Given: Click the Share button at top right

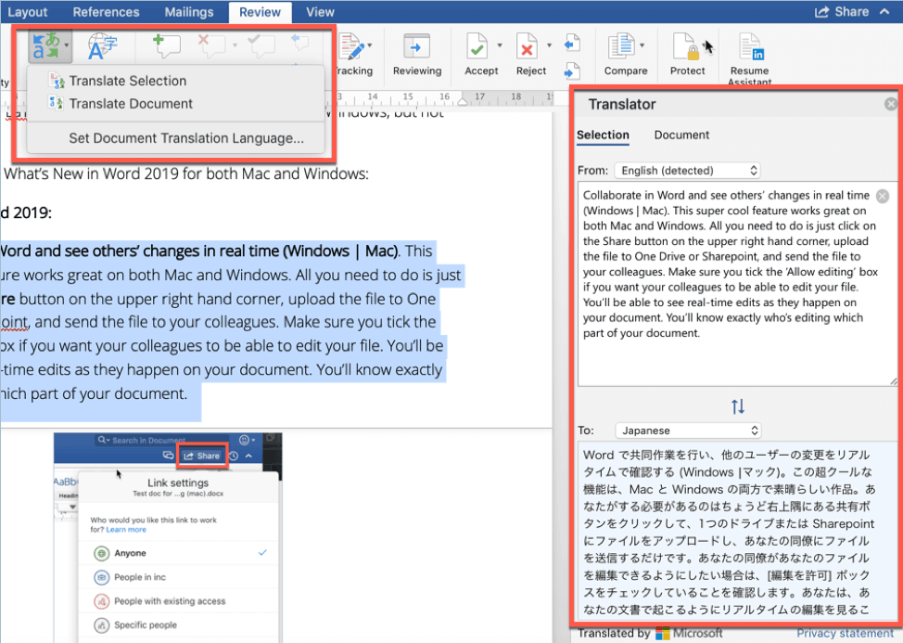Looking at the screenshot, I should [x=842, y=11].
